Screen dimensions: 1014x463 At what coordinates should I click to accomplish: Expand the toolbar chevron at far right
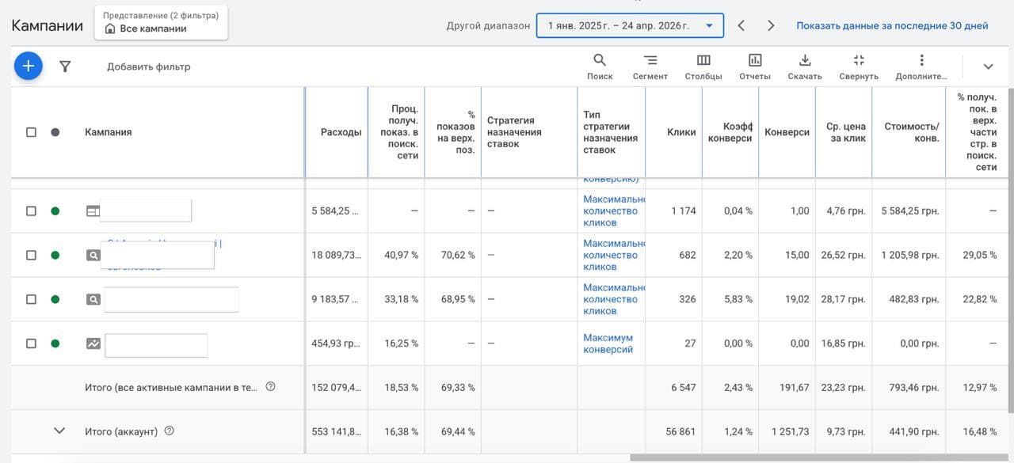(988, 66)
